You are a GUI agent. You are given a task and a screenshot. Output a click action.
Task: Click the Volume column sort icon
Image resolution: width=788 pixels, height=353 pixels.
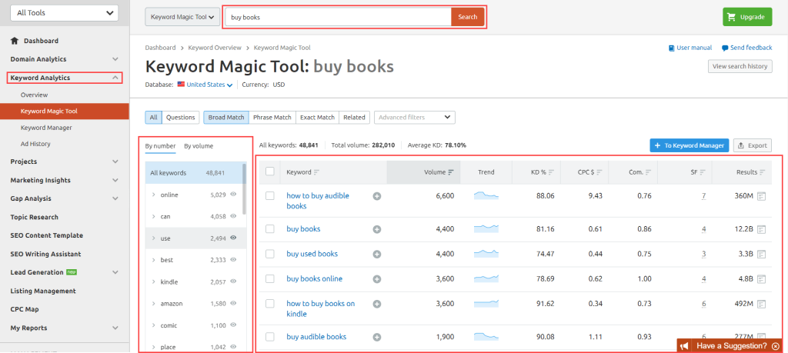point(451,172)
